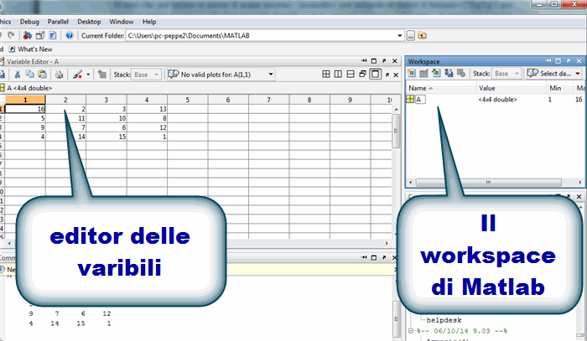Click helpdesk entry in Command History
587x341 pixels.
(x=444, y=320)
